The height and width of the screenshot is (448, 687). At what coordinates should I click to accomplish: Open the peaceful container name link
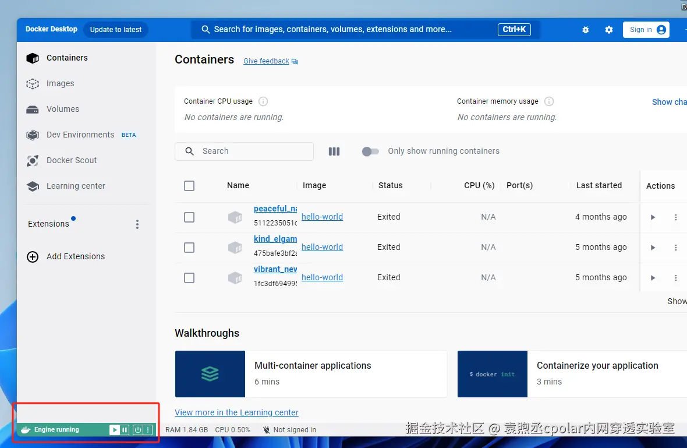[275, 209]
